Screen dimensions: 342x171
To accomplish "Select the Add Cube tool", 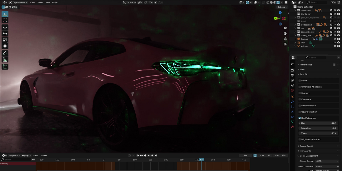I will (5, 67).
